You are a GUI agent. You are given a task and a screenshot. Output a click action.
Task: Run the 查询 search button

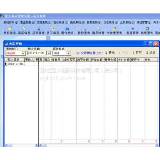110,53
